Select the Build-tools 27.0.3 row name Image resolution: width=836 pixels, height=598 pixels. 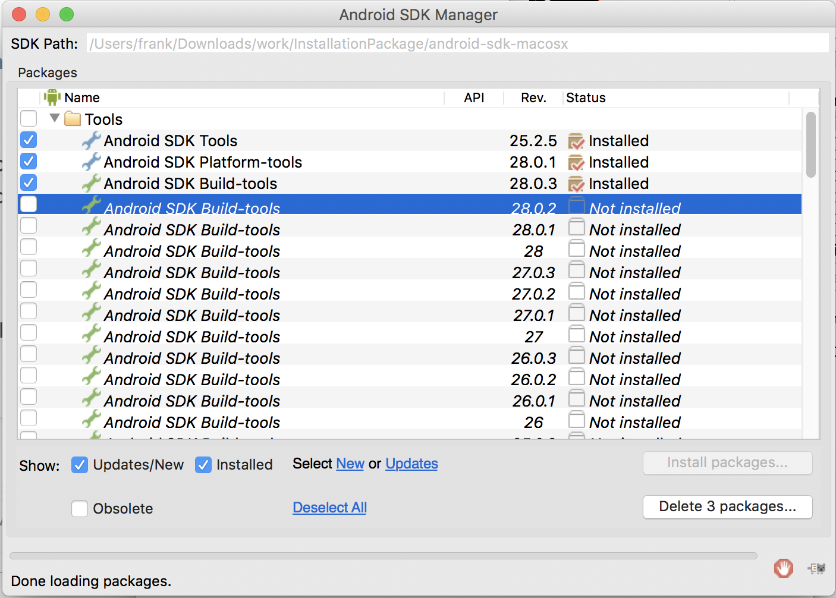pos(192,273)
